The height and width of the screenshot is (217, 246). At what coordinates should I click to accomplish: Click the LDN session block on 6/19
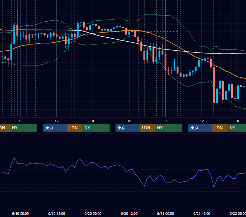point(75,128)
